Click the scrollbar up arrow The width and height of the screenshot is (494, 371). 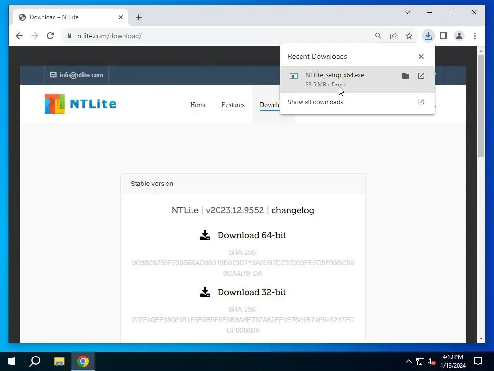pos(481,50)
